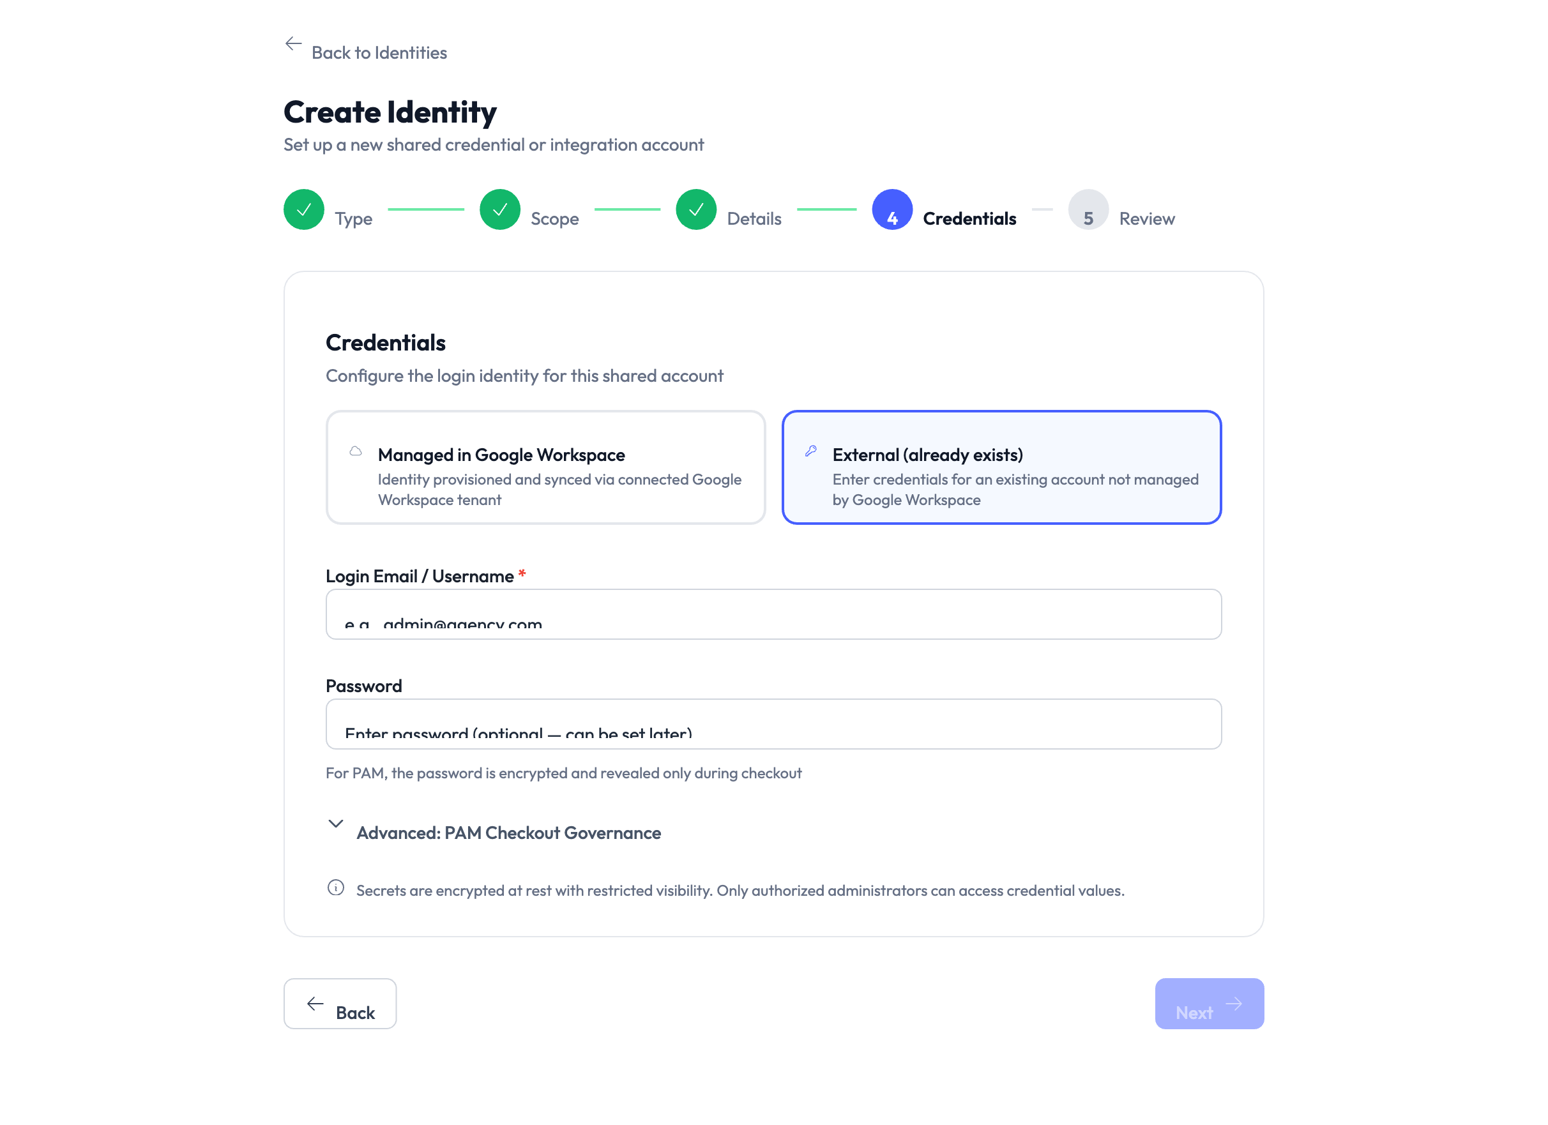Image resolution: width=1548 pixels, height=1125 pixels.
Task: Click the arrow icon inside the Next button
Action: pos(1234,1003)
